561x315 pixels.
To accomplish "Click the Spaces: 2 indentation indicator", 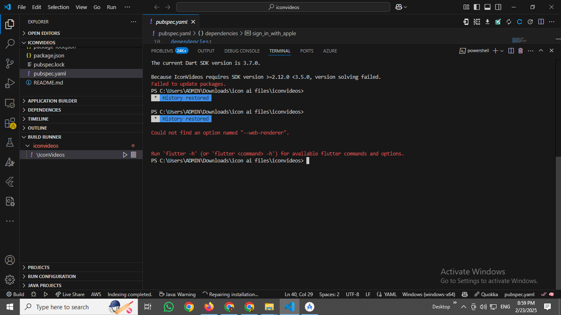I will pyautogui.click(x=329, y=294).
